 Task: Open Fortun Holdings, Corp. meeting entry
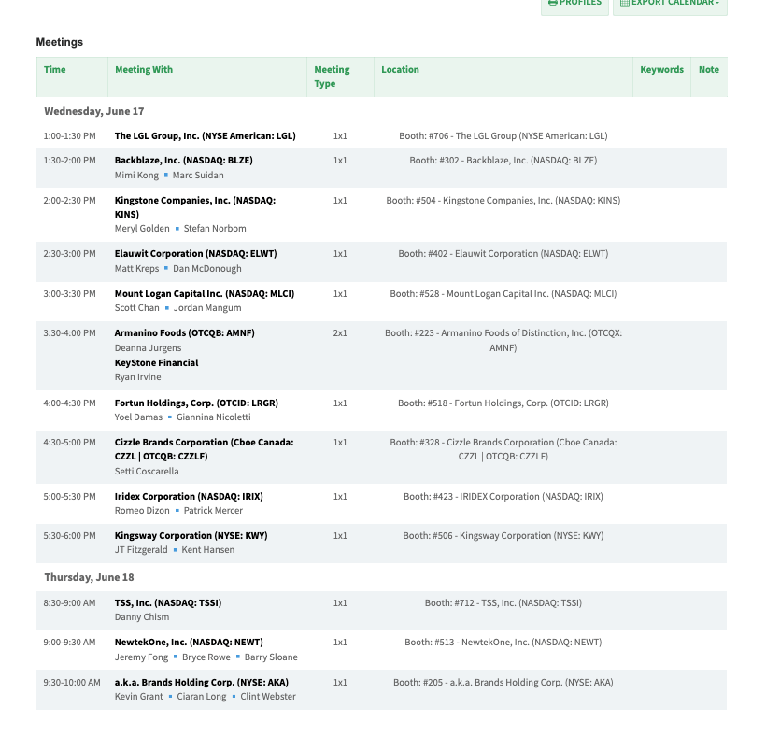tap(196, 403)
